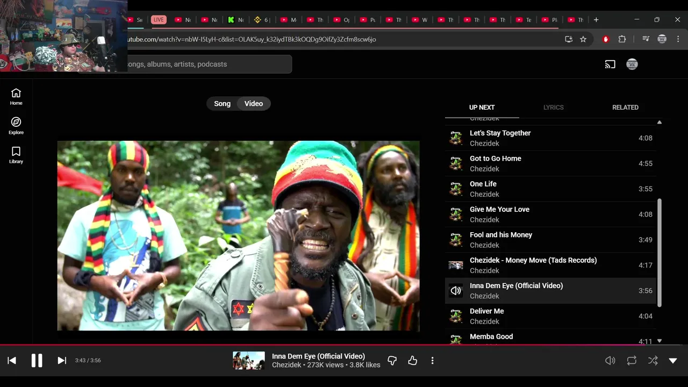Like the song Inna Dem Eye

tap(413, 361)
